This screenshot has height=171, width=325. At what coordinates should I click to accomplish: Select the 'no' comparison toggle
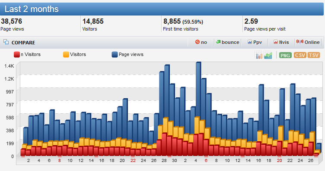tap(201, 42)
